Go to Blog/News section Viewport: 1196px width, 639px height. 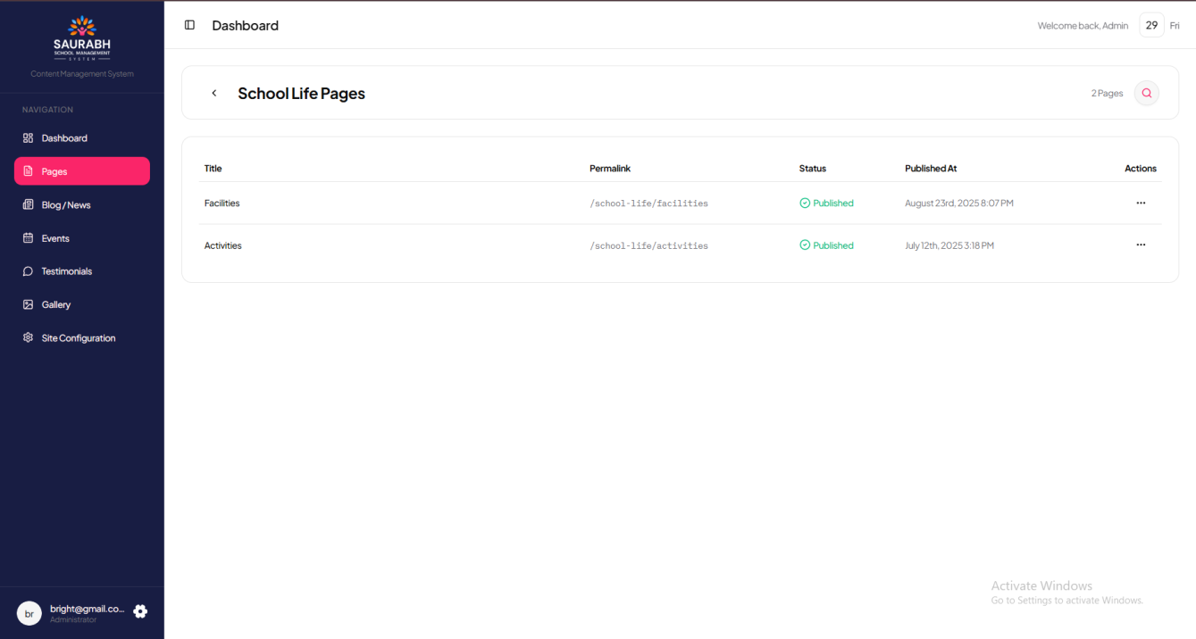pyautogui.click(x=66, y=205)
